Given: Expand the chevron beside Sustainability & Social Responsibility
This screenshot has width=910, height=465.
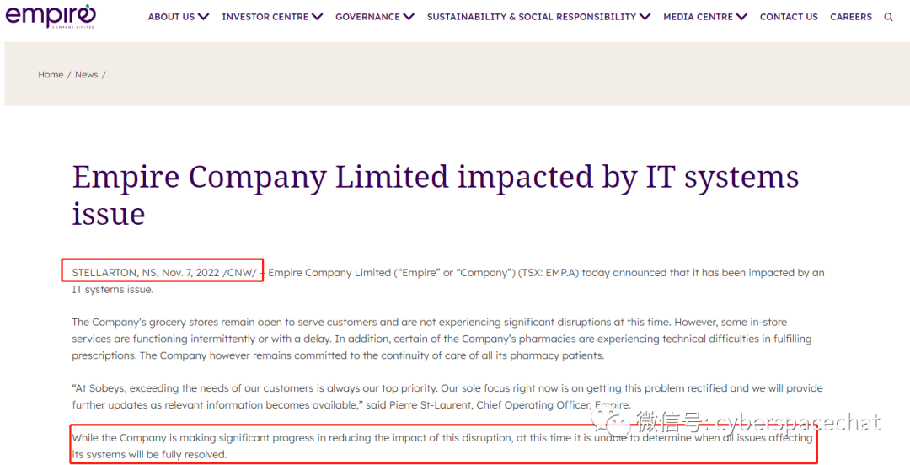Looking at the screenshot, I should coord(645,17).
